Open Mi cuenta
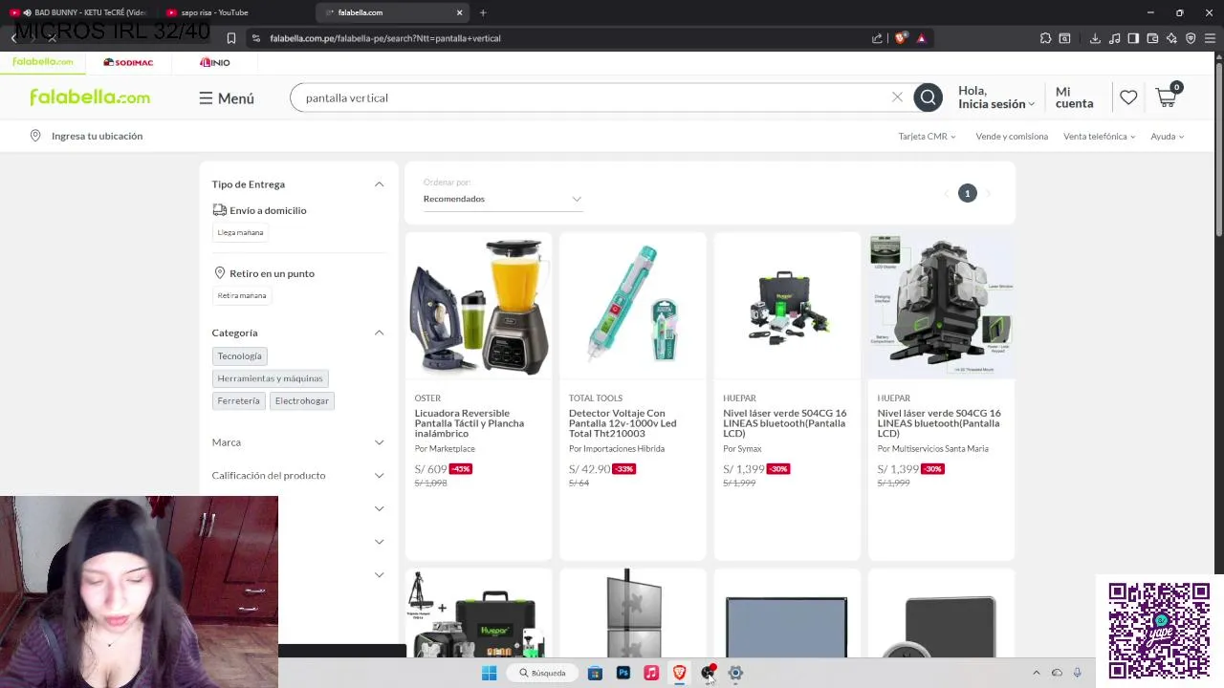 (x=1074, y=97)
